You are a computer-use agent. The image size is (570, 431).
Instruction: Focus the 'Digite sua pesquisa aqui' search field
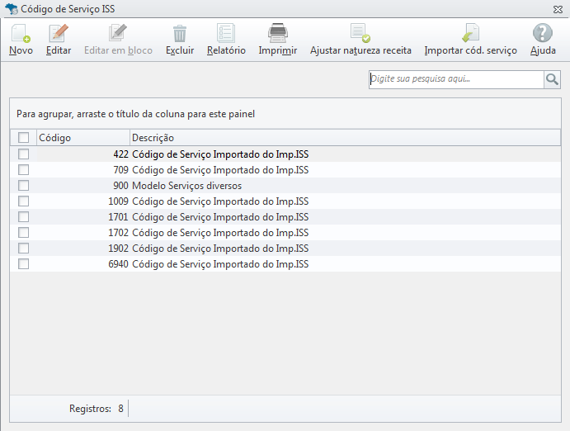pyautogui.click(x=456, y=79)
